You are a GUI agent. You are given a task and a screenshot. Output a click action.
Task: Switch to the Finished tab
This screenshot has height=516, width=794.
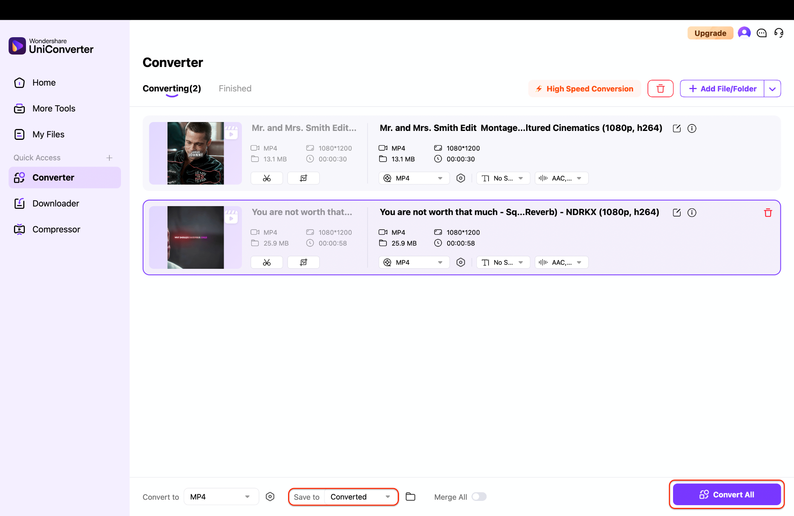click(x=235, y=88)
